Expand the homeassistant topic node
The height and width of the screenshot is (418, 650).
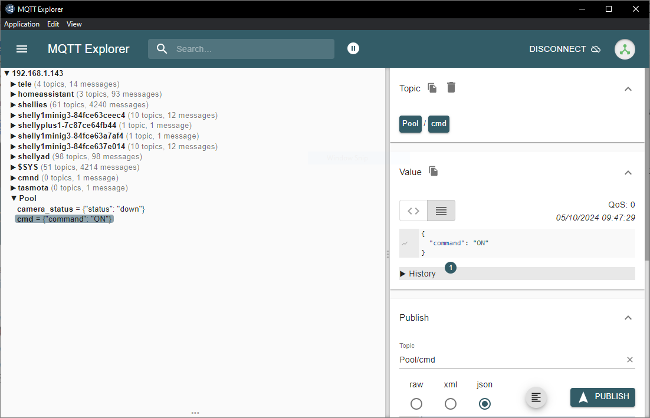coord(13,94)
